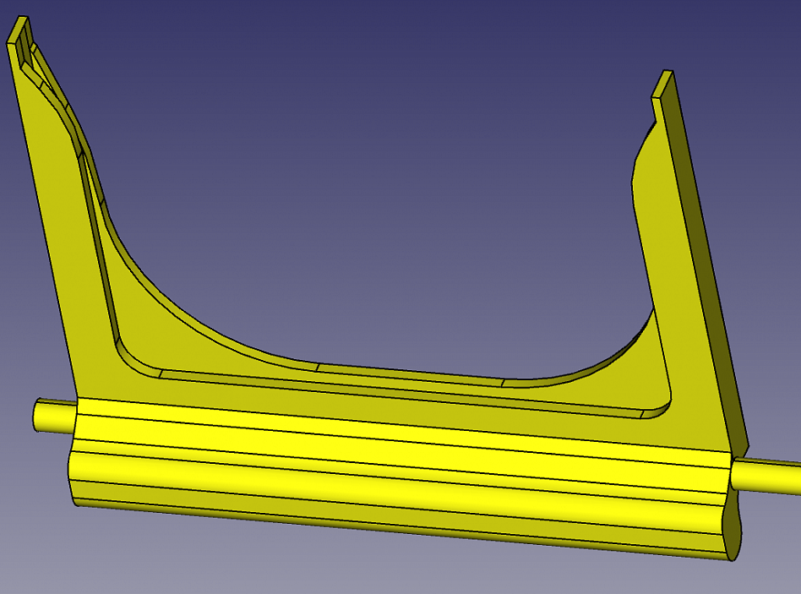Screen dimensions: 801x594
Task: Select the rod end protruding on the left
Action: [x=53, y=416]
